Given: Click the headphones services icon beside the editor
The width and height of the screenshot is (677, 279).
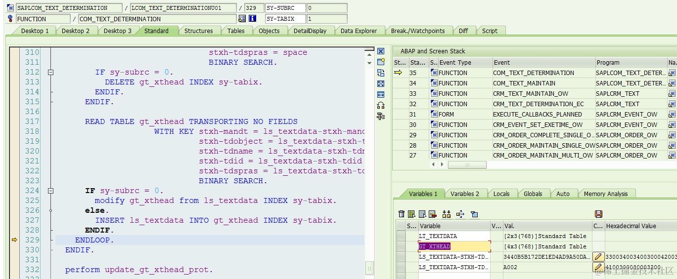Looking at the screenshot, I should point(381,105).
